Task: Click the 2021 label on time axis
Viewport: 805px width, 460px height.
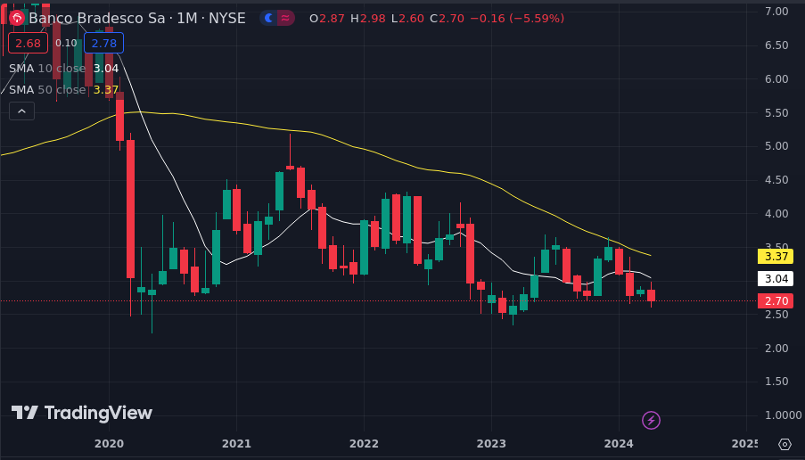Action: [236, 443]
